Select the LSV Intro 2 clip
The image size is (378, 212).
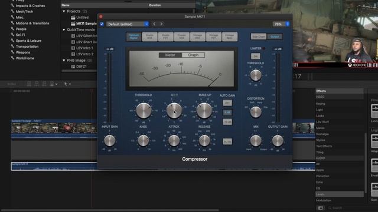(84, 54)
